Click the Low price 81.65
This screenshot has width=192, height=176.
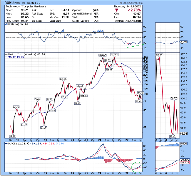(x=25, y=17)
